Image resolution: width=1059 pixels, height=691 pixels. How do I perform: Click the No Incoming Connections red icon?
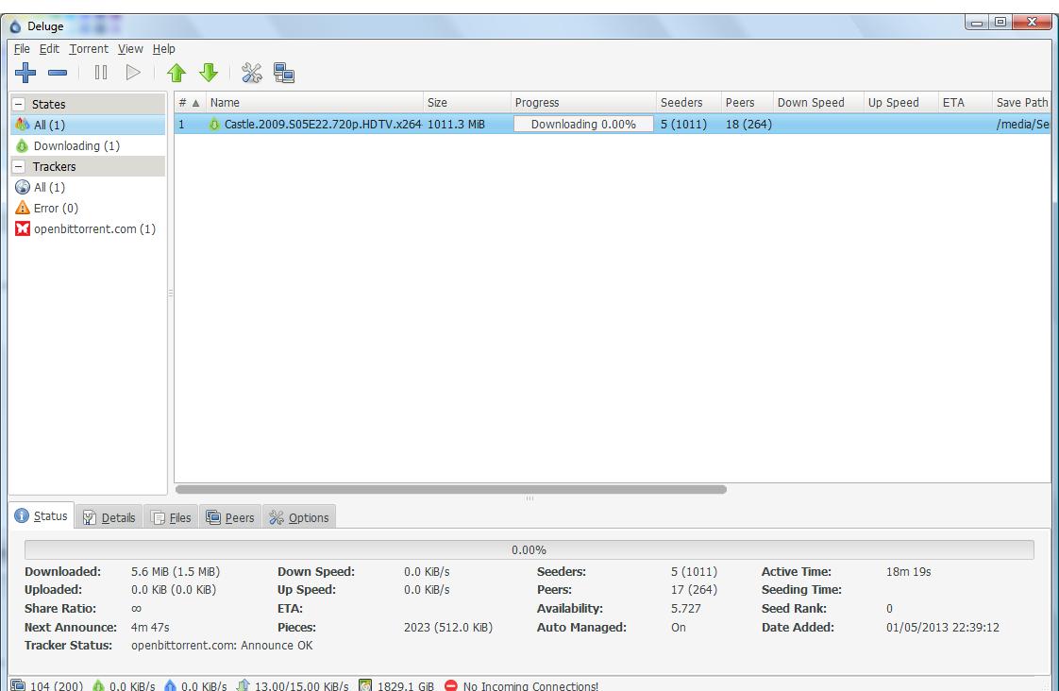451,685
